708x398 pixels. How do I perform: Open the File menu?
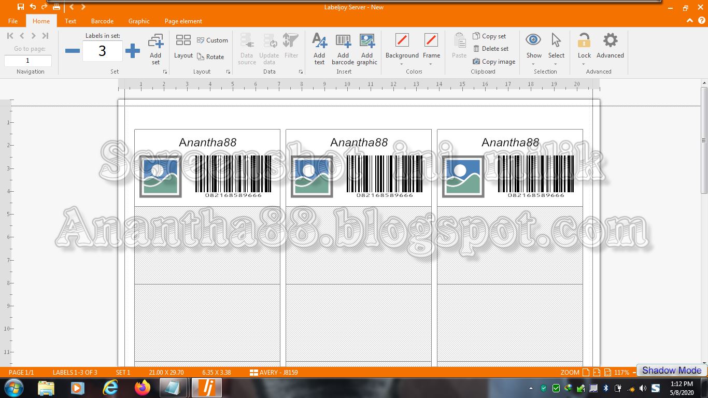pos(13,21)
